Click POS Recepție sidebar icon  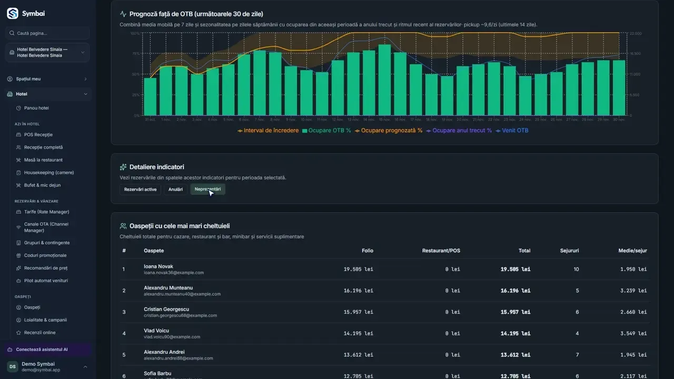18,135
